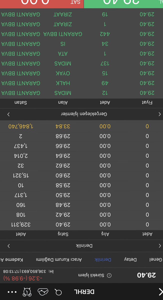This screenshot has width=163, height=300.
Task: Switch to the Genel tab
Action: [156, 259]
